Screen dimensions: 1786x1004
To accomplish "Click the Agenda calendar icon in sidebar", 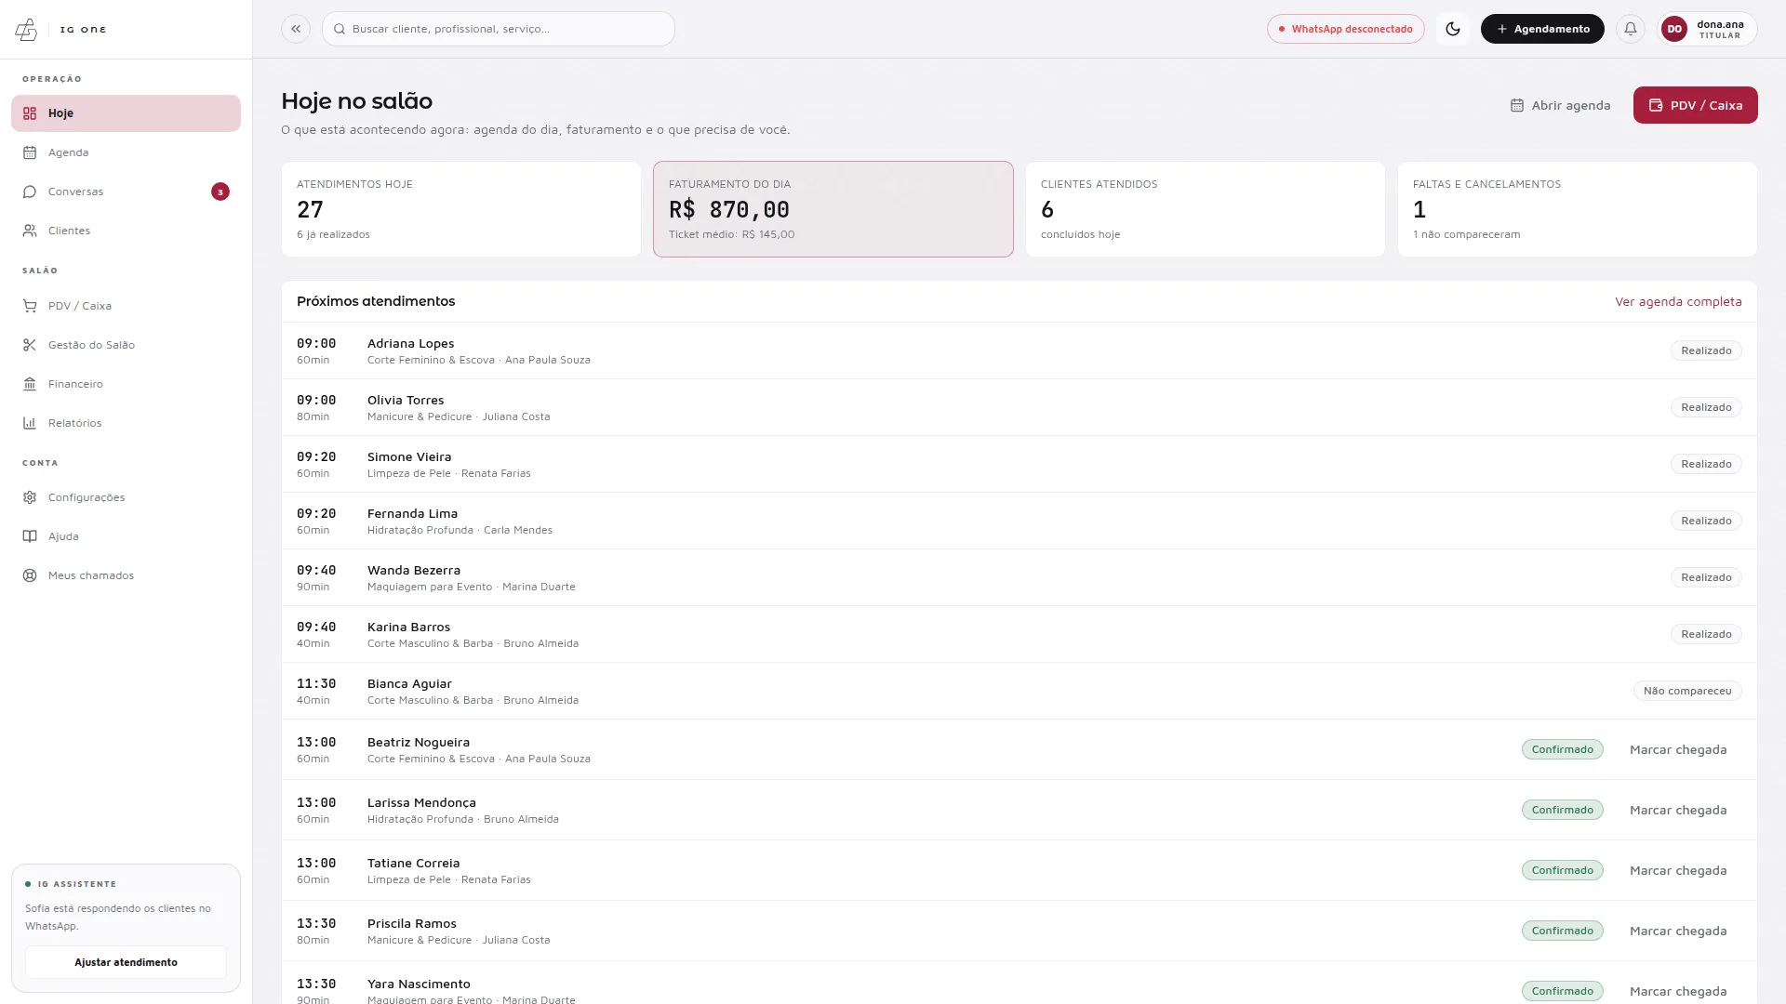I will pos(30,152).
